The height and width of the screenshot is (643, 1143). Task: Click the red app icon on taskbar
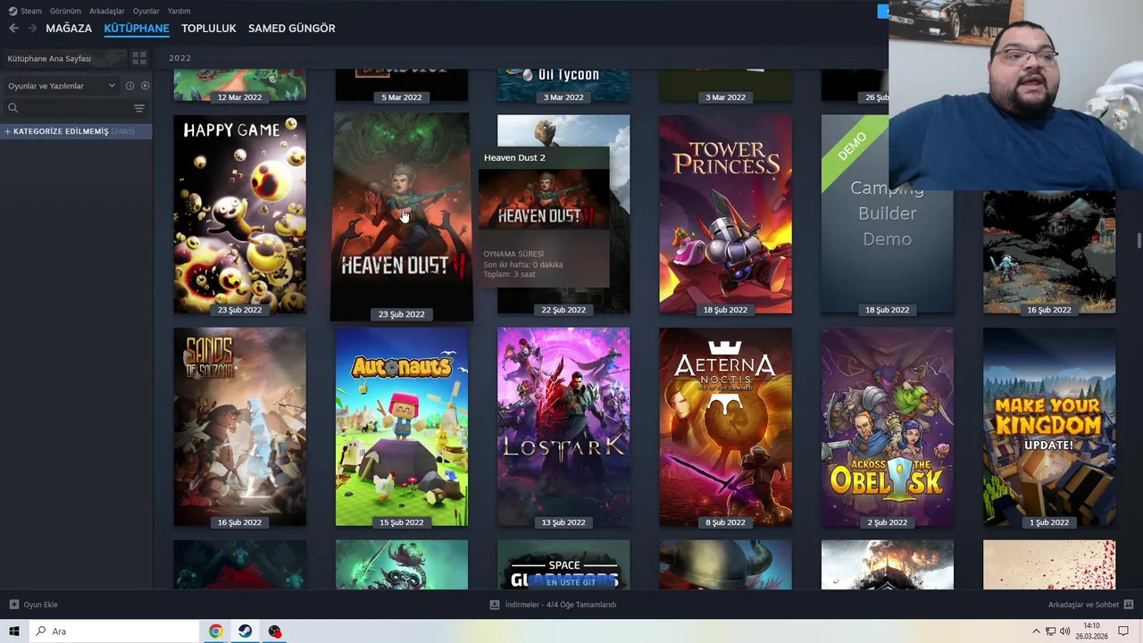274,631
